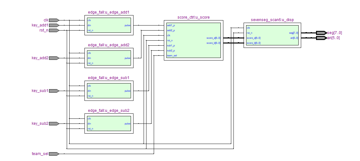
Task: Click the edge_fall:u_edge_add2 instance title
Action: 109,45
